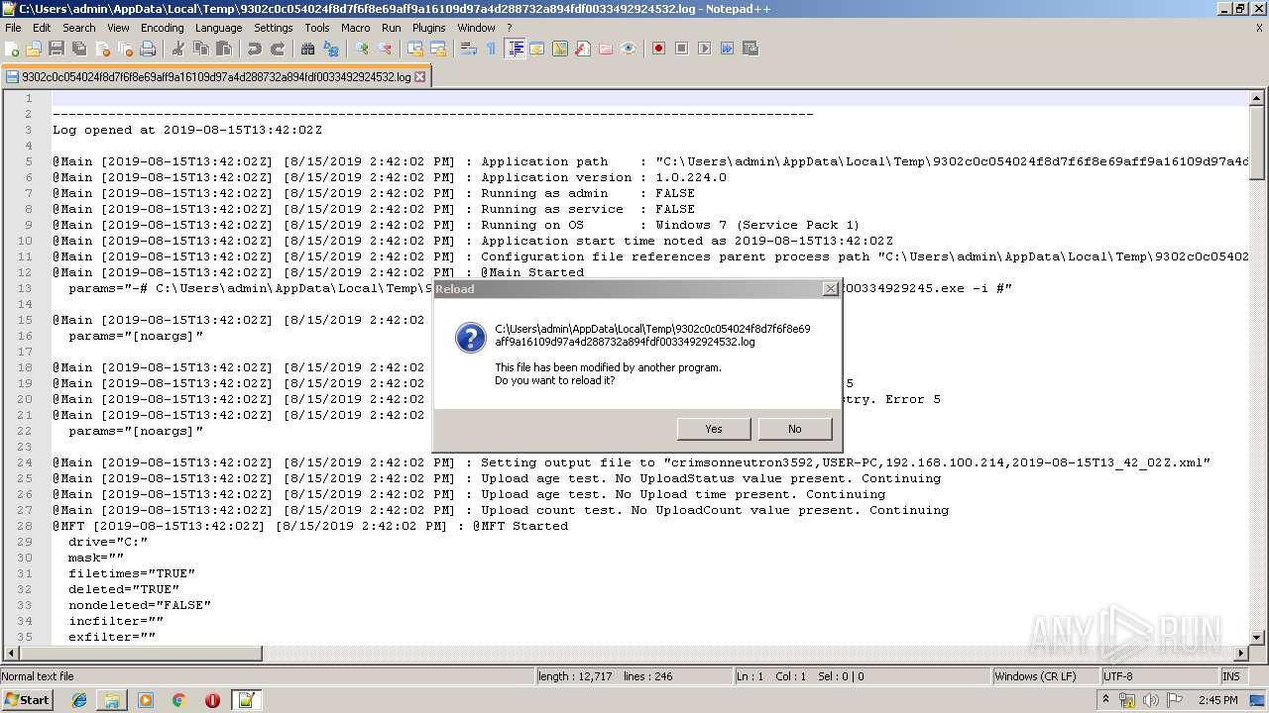Close the Reload dialog with X
Screen dimensions: 1269x713
tap(830, 289)
